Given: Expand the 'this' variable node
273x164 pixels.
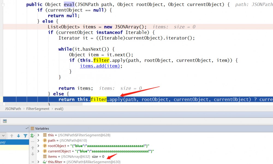Looking at the screenshot, I should [38, 135].
